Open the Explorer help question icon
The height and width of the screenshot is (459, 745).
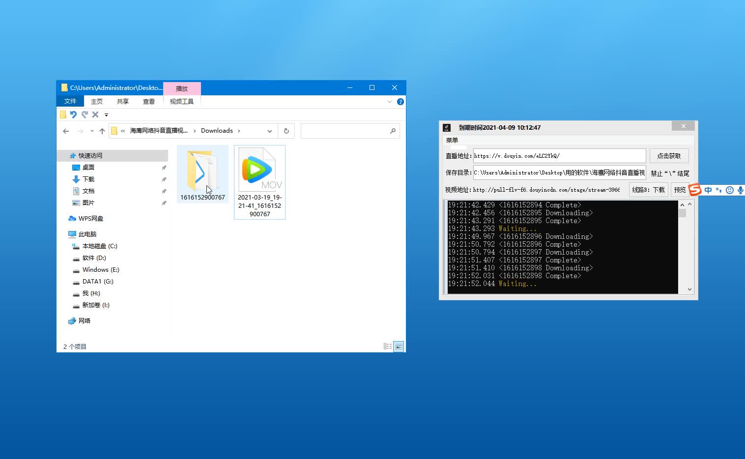pyautogui.click(x=401, y=102)
